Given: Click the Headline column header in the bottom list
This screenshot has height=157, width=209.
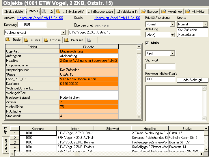Looking at the screenshot, I should click(150, 129).
